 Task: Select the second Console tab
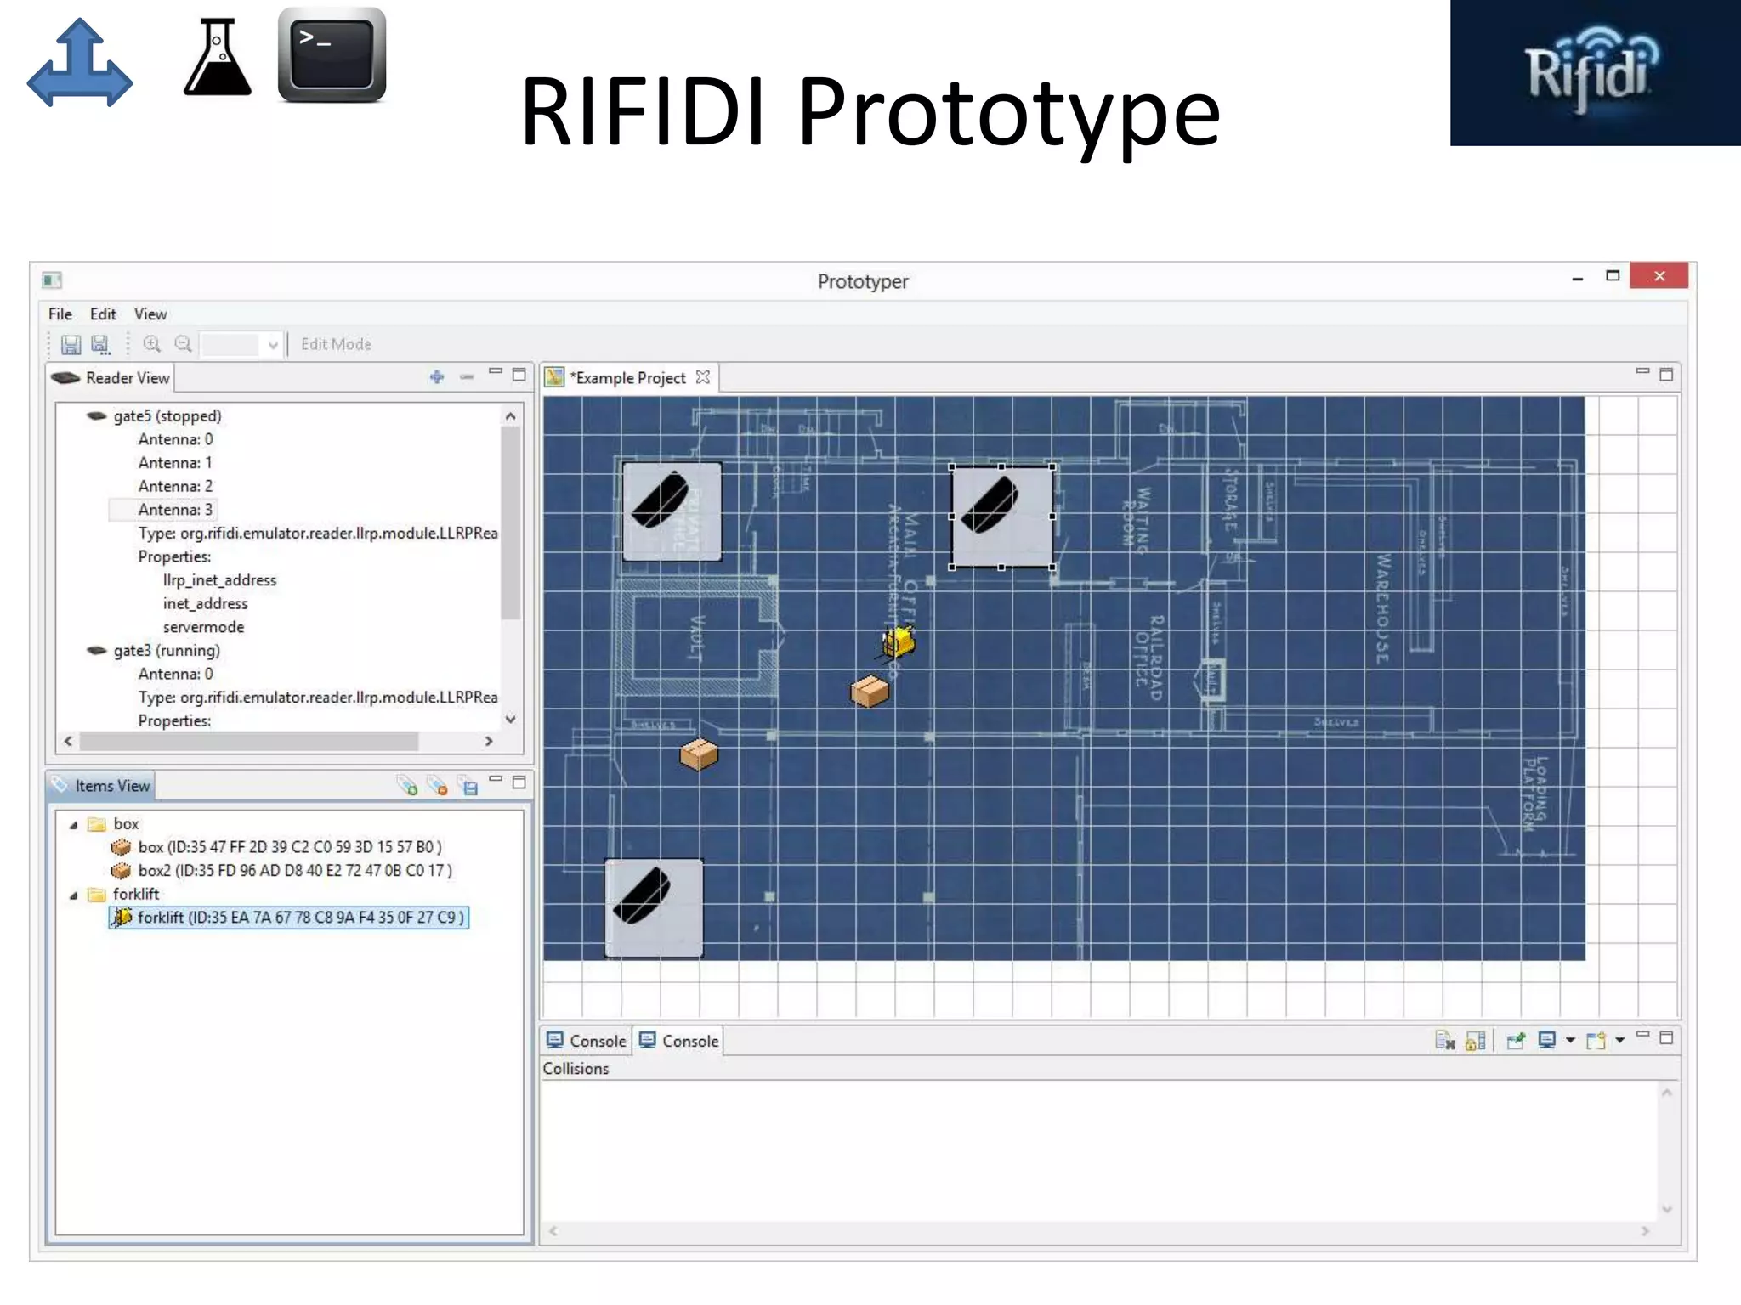coord(679,1040)
